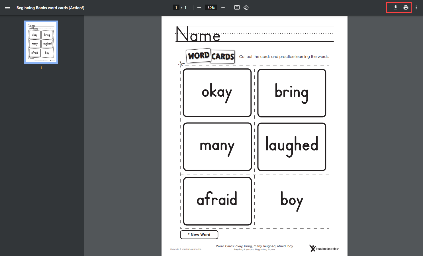
Task: Click the Beginning Books document title
Action: tap(50, 8)
